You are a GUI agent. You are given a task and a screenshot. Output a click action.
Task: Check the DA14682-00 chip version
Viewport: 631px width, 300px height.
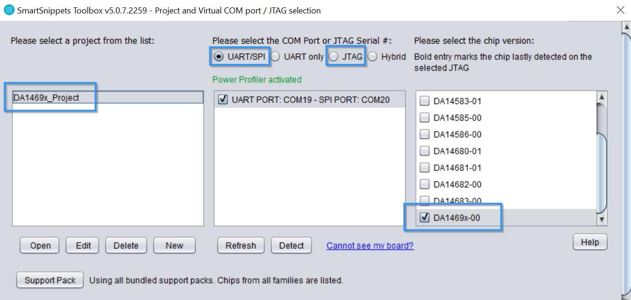coord(424,184)
